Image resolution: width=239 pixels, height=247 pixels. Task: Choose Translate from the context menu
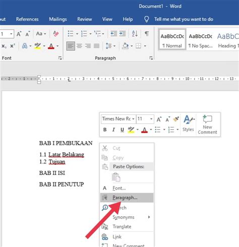[127, 226]
